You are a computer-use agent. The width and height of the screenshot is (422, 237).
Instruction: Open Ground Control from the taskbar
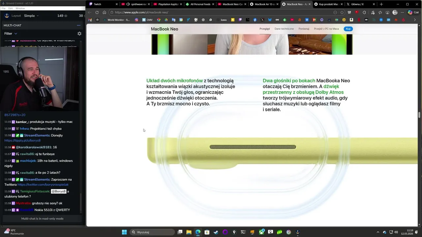tap(298, 232)
